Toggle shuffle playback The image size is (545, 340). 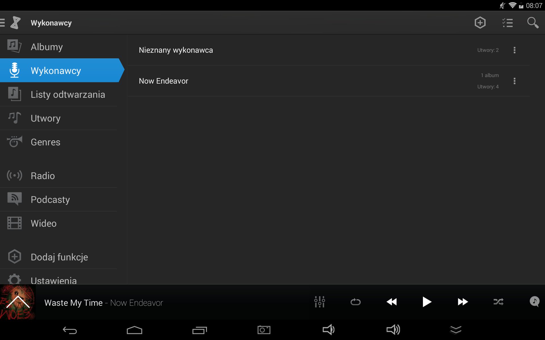point(498,302)
